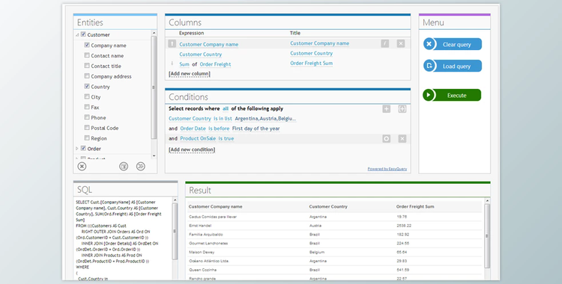Edit the Customer Country title
The height and width of the screenshot is (284, 562).
click(312, 53)
